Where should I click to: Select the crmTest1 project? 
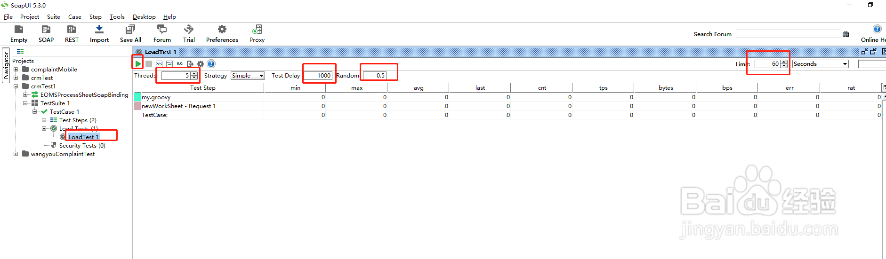click(43, 86)
